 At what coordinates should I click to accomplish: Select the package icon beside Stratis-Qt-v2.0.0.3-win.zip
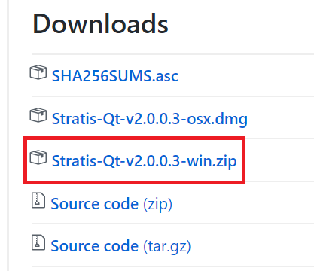pos(38,157)
